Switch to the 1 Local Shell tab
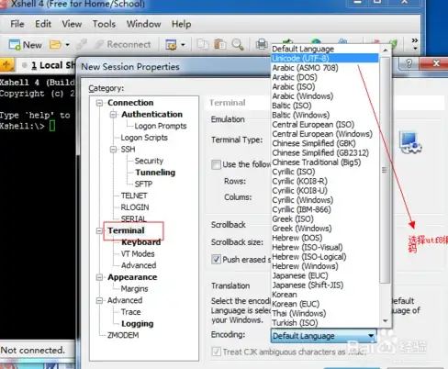The width and height of the screenshot is (448, 369). (x=49, y=65)
